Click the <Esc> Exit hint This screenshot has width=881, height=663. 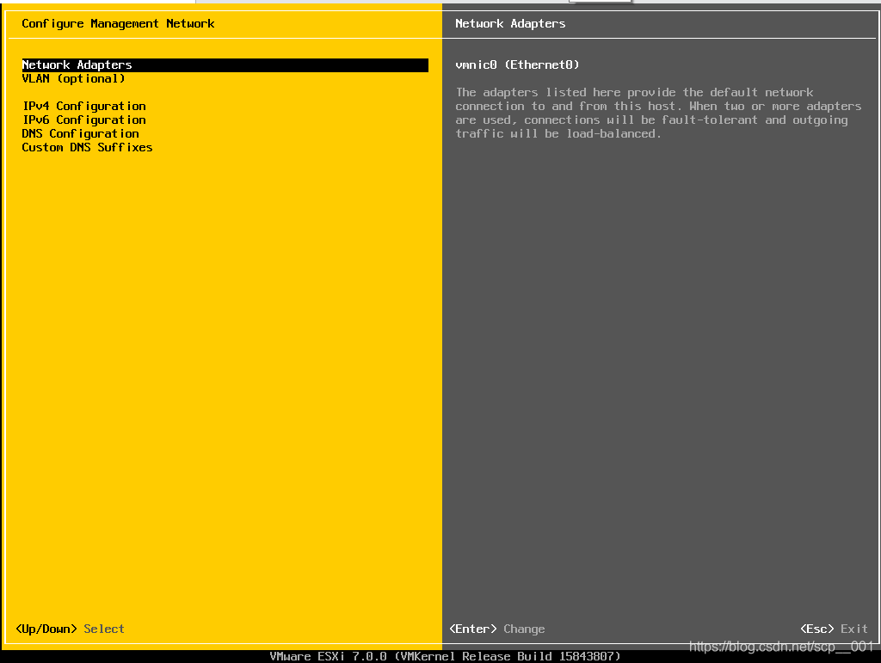tap(834, 629)
